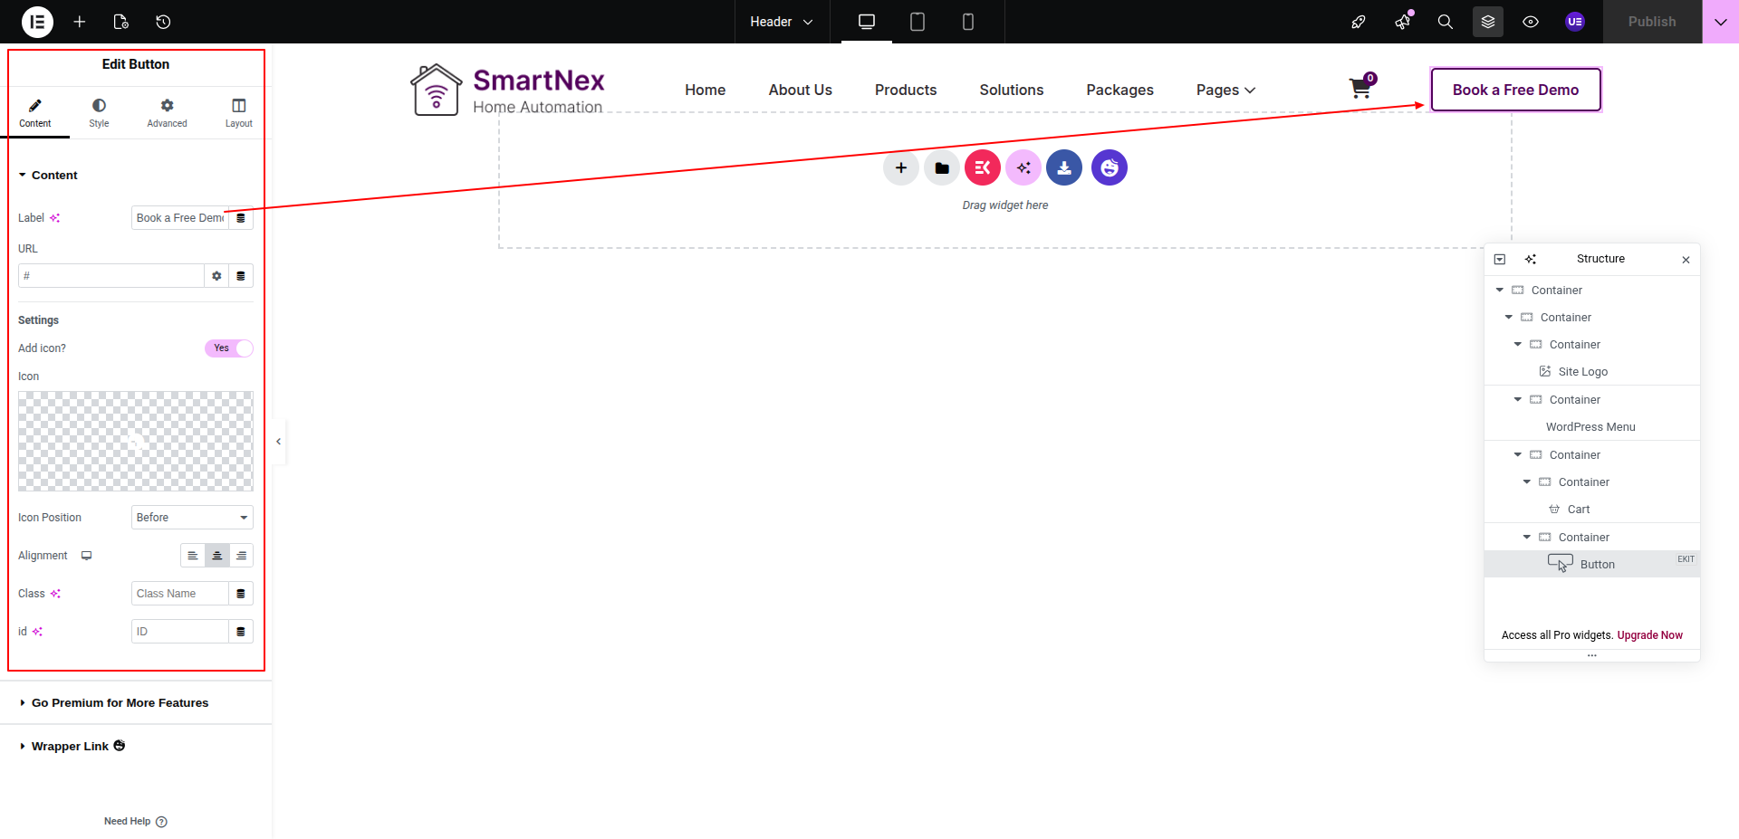
Task: Switch to tablet device preview
Action: pyautogui.click(x=917, y=22)
